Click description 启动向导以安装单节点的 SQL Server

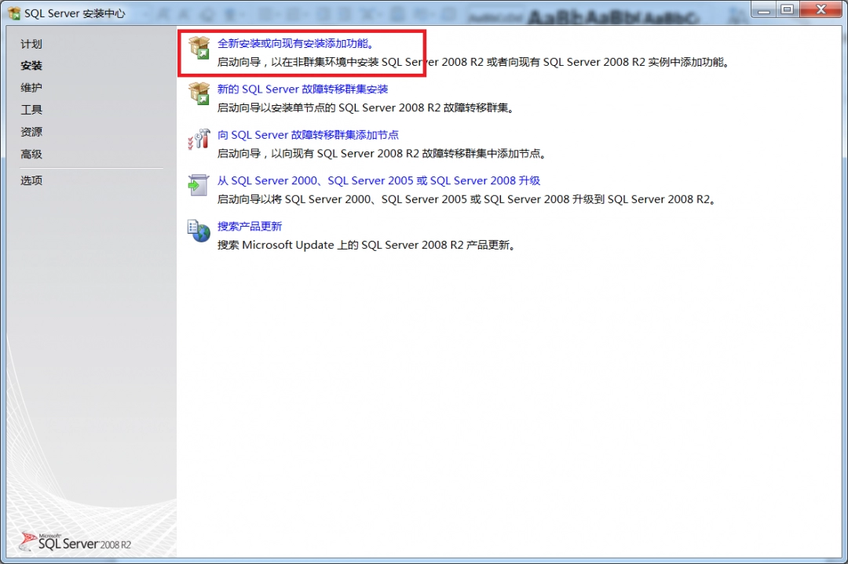pos(366,108)
